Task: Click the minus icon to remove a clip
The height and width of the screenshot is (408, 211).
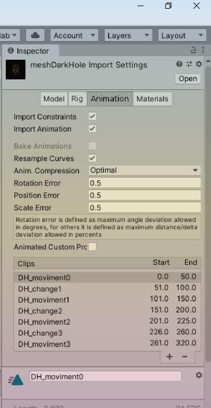Action: click(185, 356)
